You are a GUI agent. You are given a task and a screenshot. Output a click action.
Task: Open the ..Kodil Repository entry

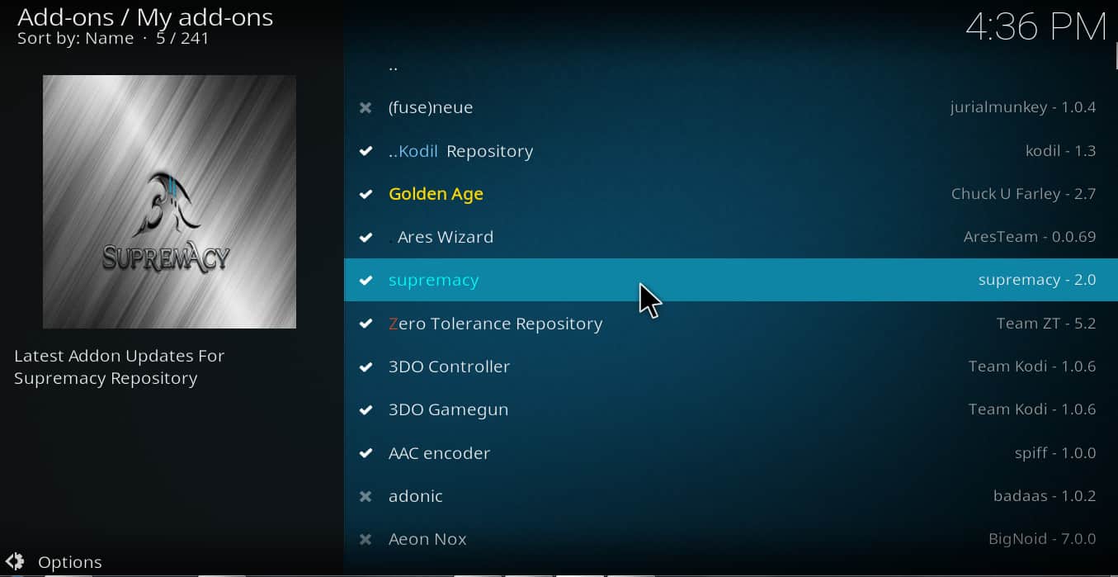731,151
